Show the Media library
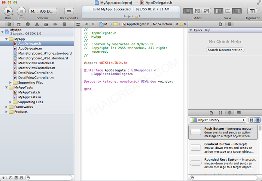 [x=239, y=113]
